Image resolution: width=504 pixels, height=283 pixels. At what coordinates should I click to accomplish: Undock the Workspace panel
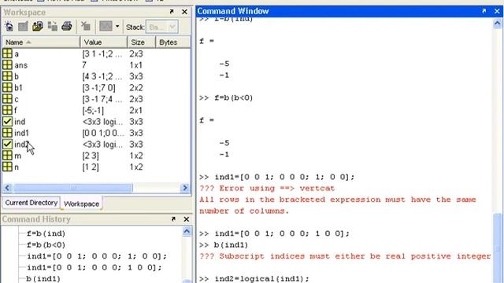coord(172,12)
